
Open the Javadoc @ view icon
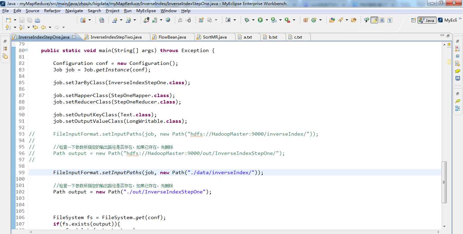458,56
